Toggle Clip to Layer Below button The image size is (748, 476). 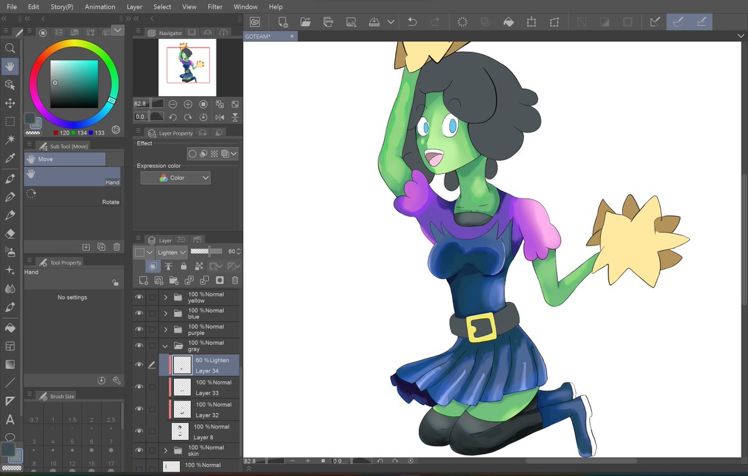point(153,266)
